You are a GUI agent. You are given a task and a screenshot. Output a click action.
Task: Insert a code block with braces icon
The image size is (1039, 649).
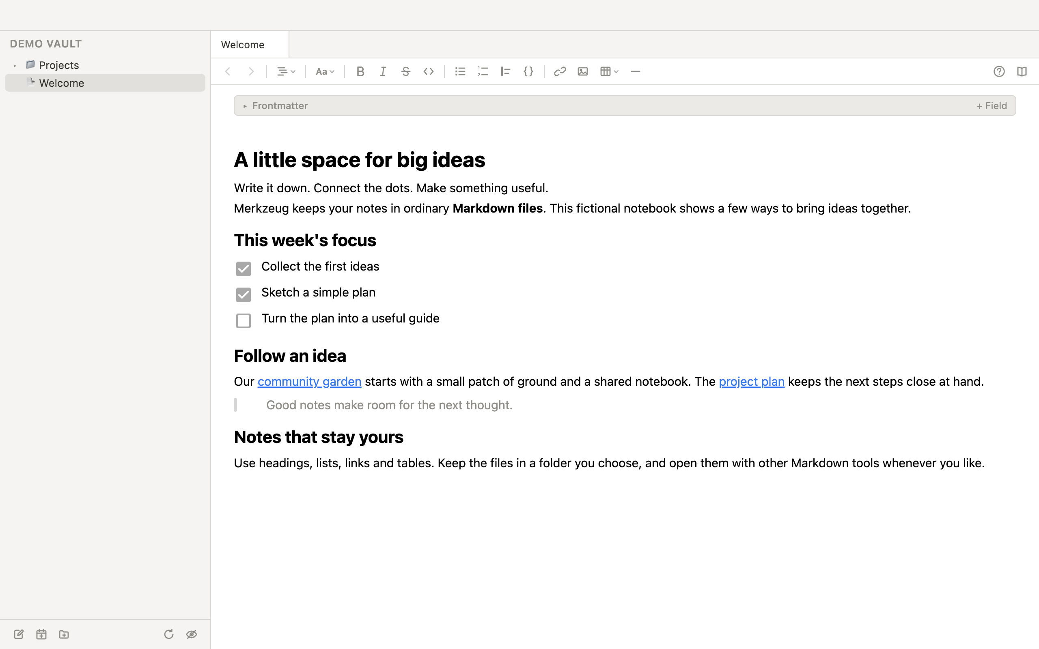click(x=528, y=71)
